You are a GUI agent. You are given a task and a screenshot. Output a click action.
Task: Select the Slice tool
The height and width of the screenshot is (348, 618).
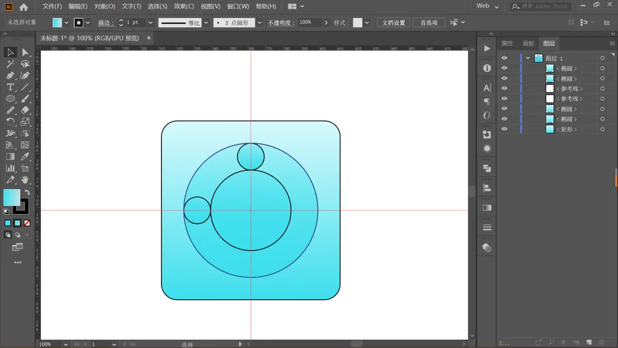pos(10,180)
